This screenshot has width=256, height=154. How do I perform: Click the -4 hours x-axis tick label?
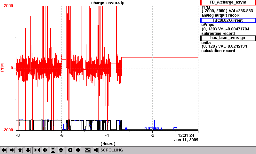[107, 135]
